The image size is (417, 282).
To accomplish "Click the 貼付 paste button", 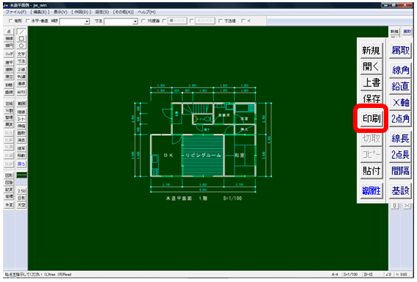I will [x=371, y=170].
